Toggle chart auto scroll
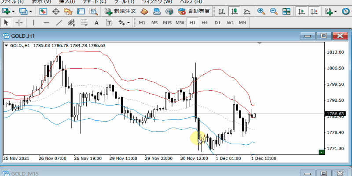 [301, 11]
